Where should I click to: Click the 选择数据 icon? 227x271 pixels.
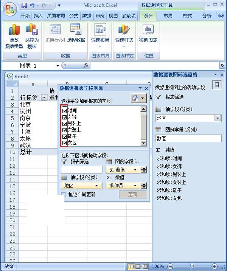(76, 30)
